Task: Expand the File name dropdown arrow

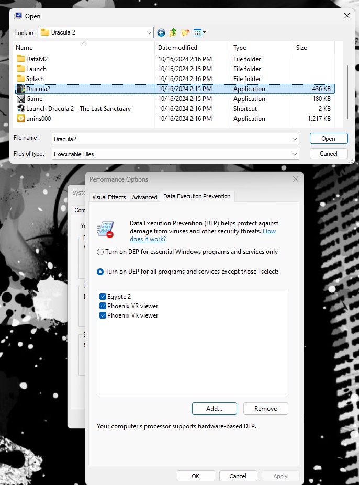Action: pyautogui.click(x=294, y=139)
